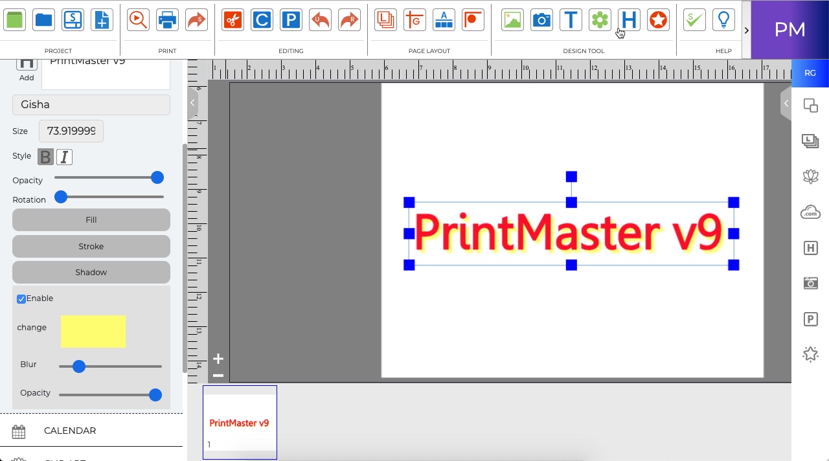Select the camera photo tool in the toolbar

coord(541,19)
